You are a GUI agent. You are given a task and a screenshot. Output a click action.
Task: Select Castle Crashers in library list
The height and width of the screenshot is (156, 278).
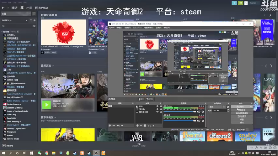click(14, 104)
